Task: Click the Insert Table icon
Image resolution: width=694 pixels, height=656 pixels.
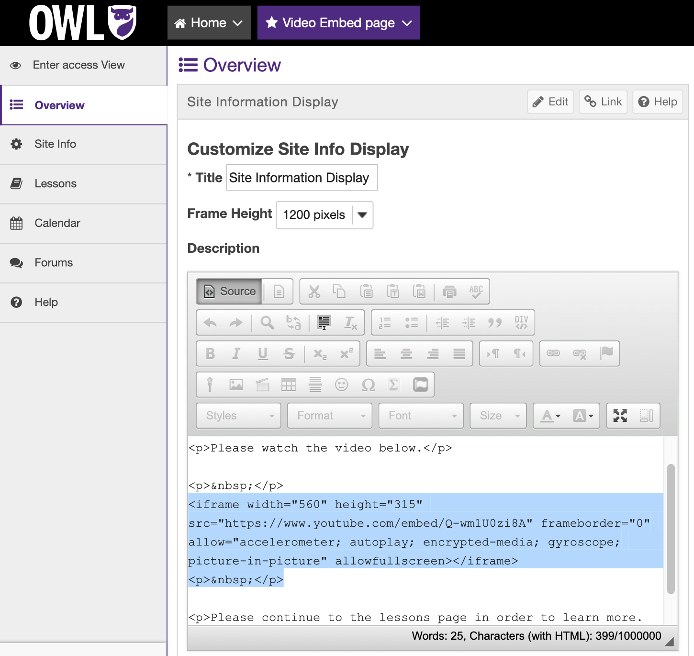Action: click(x=289, y=385)
